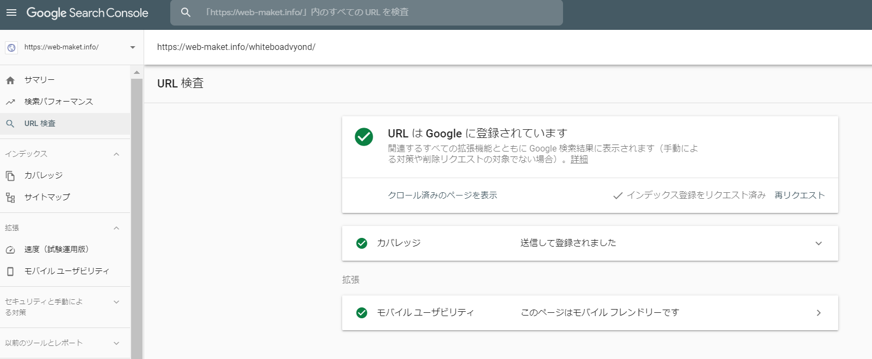Open the hamburger main menu
Viewport: 872px width, 359px height.
pos(11,12)
